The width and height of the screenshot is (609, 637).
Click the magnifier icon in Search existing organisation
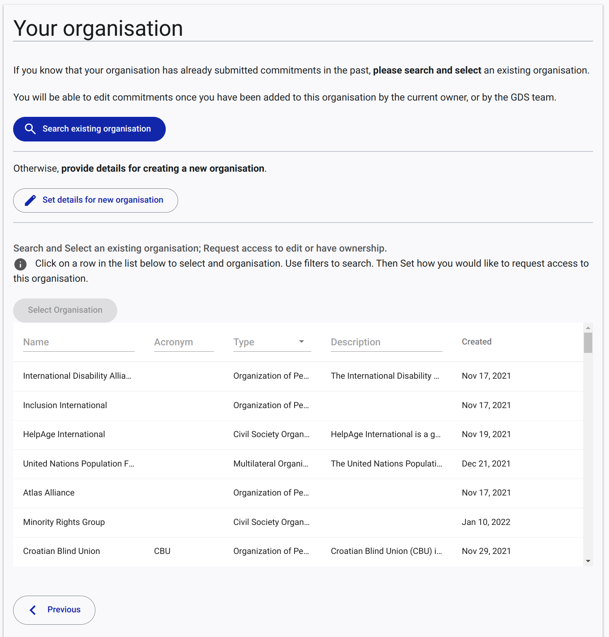coord(30,129)
